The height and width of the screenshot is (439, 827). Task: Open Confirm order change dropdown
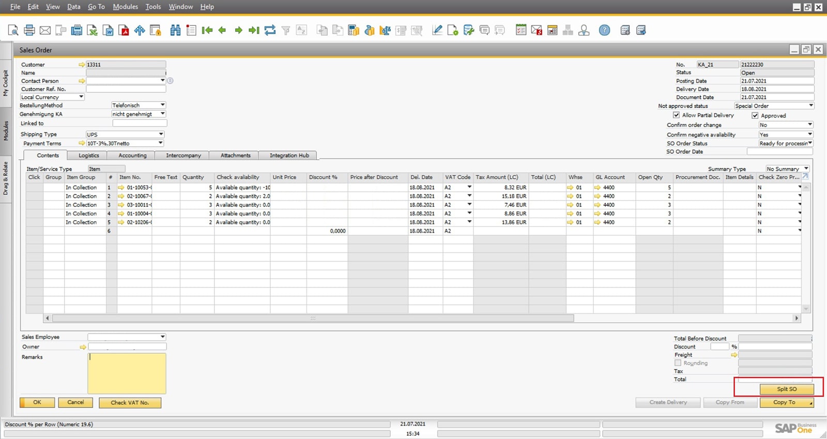[x=810, y=125]
